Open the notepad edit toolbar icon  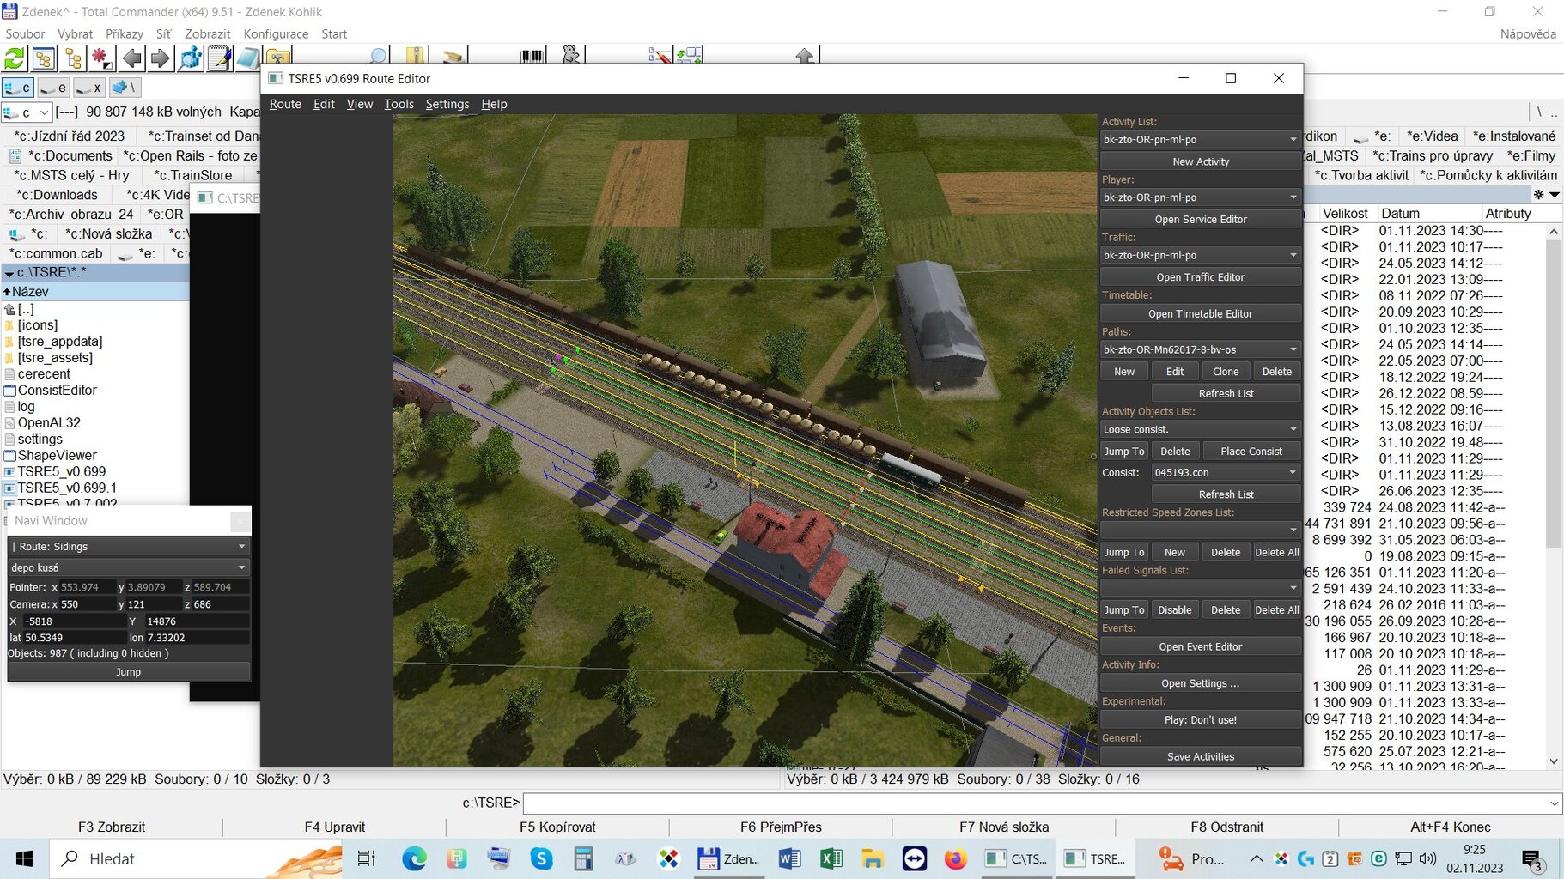click(220, 58)
